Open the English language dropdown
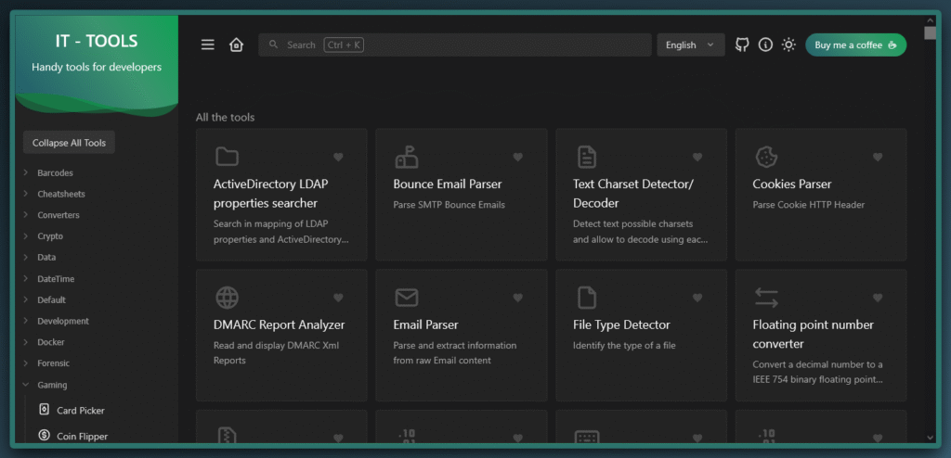 (690, 45)
